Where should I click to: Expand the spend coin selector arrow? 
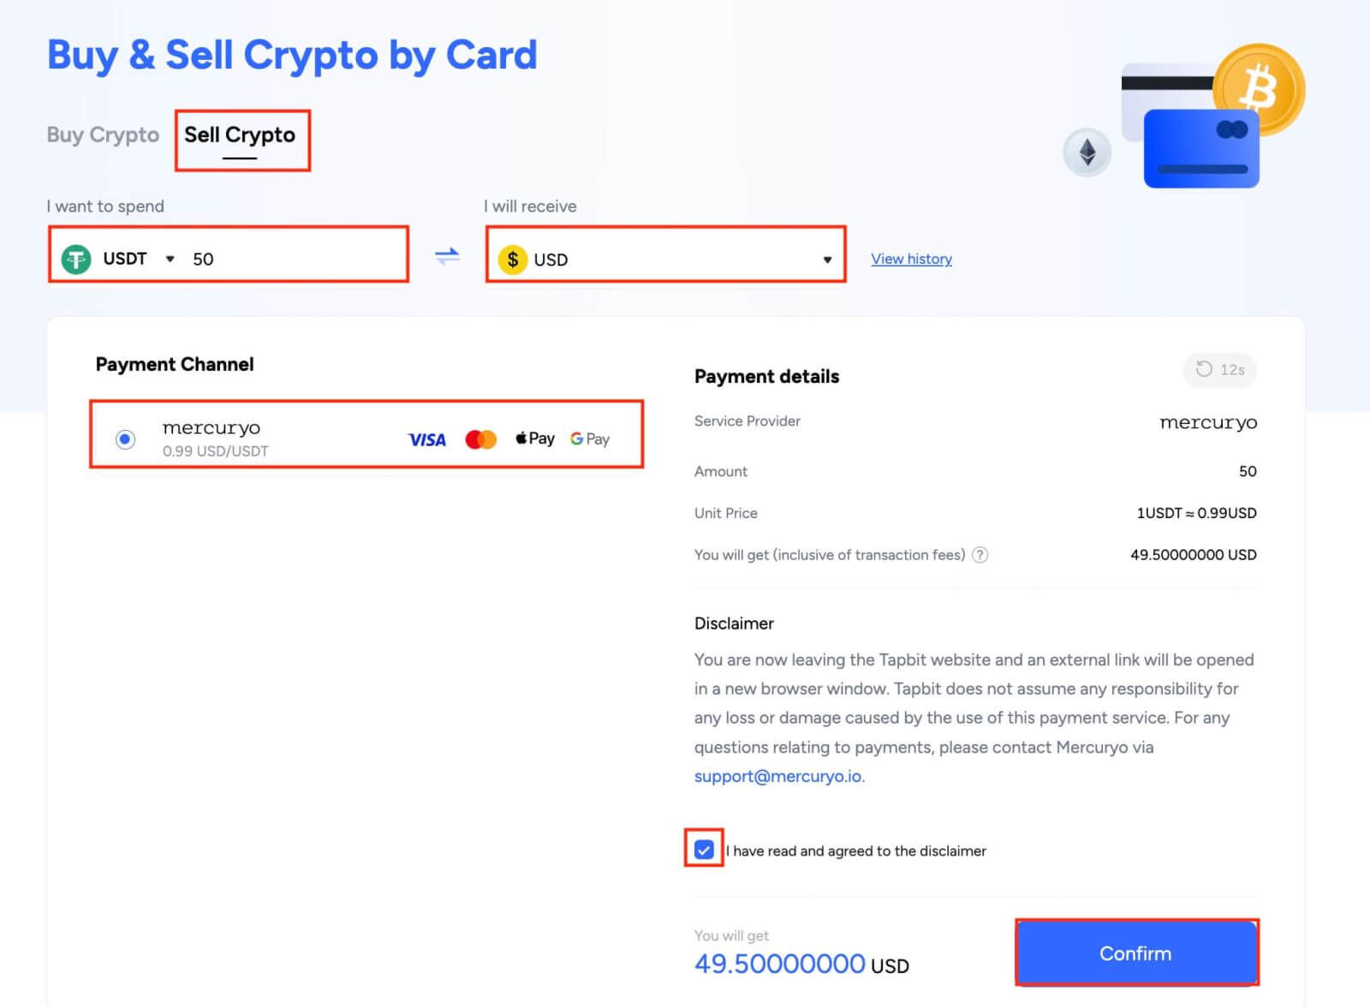(170, 259)
